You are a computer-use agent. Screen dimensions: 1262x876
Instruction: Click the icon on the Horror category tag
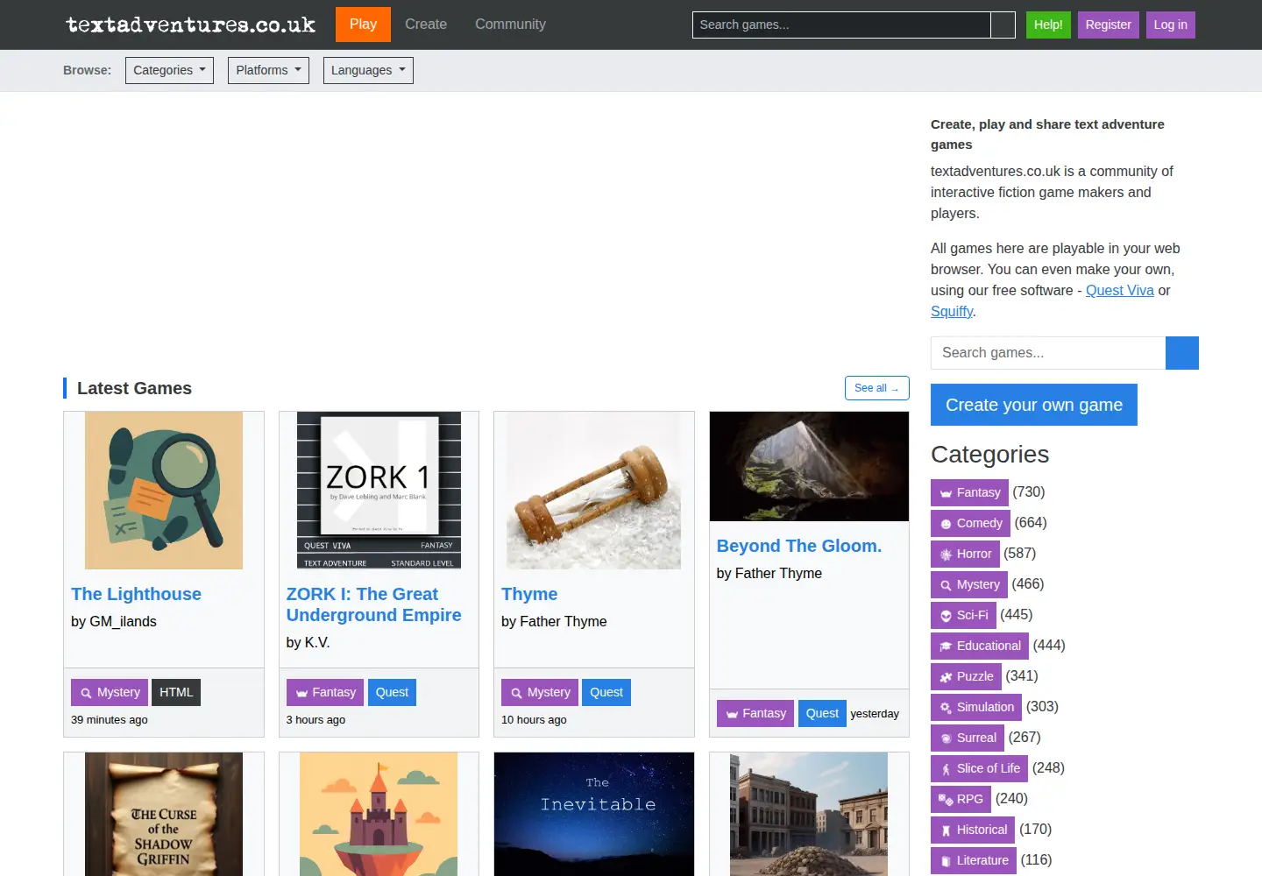pos(946,555)
